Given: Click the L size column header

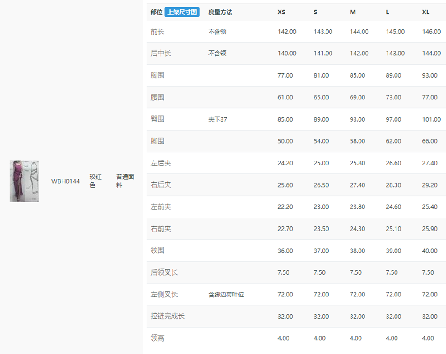Looking at the screenshot, I should 388,12.
